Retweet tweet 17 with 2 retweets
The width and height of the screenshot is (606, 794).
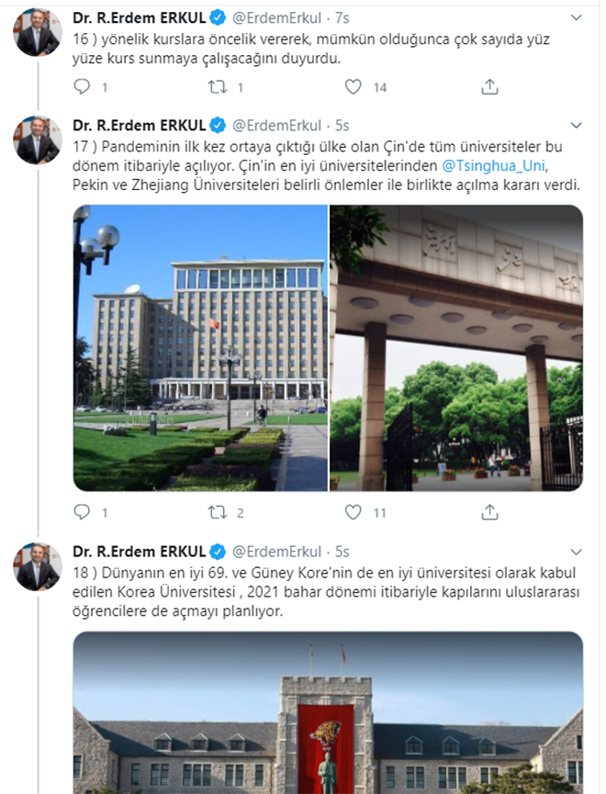tap(218, 512)
